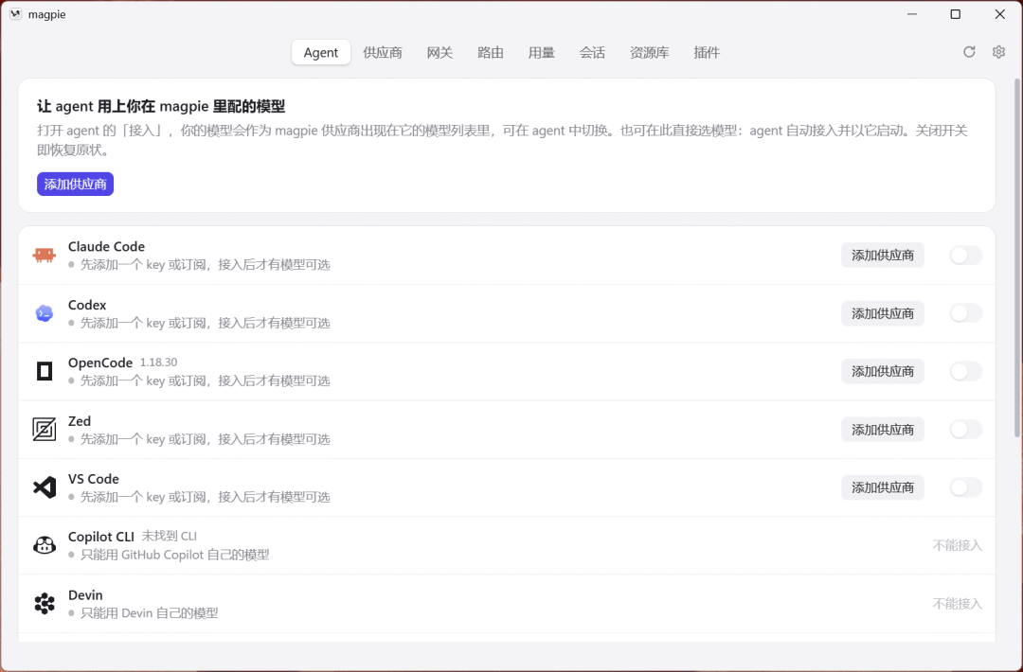The width and height of the screenshot is (1023, 672).
Task: Click 添加供应商 in the Claude Code row
Action: point(883,256)
